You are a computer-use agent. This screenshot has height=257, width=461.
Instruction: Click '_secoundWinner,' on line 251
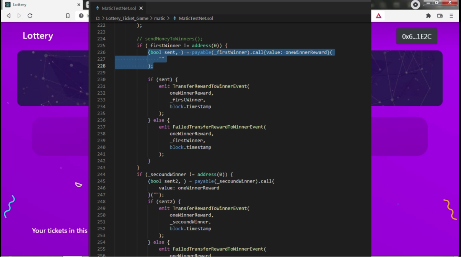[190, 222]
